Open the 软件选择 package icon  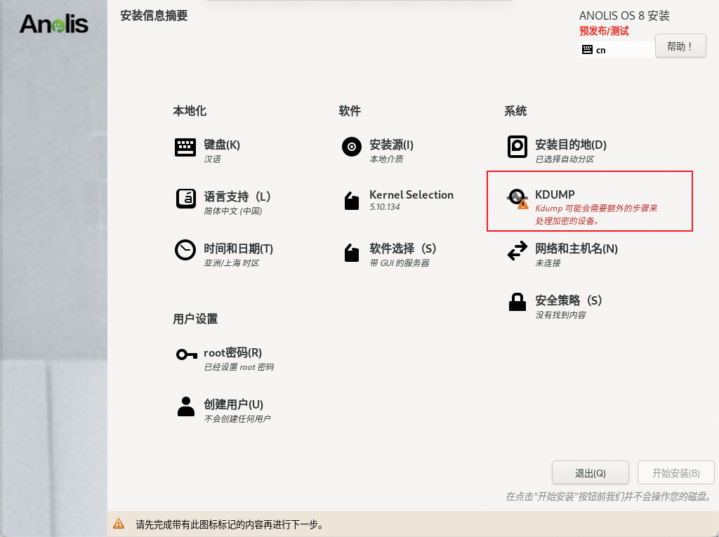pos(351,253)
